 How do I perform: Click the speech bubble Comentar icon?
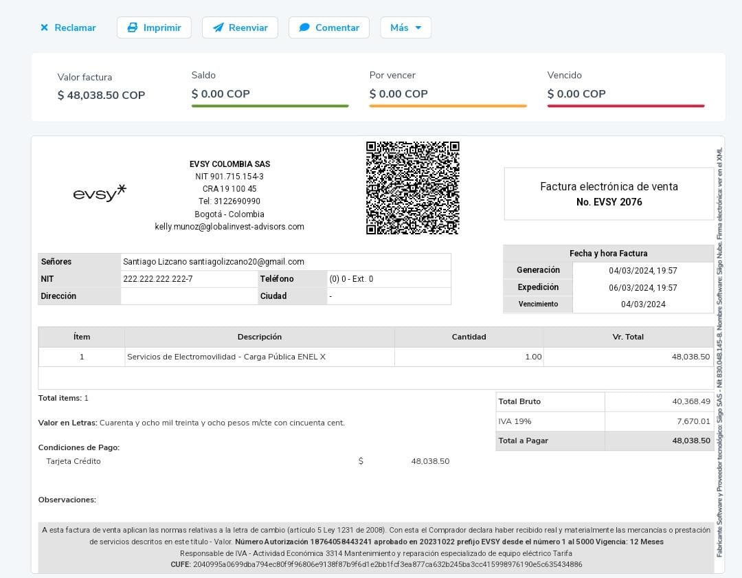click(x=304, y=27)
